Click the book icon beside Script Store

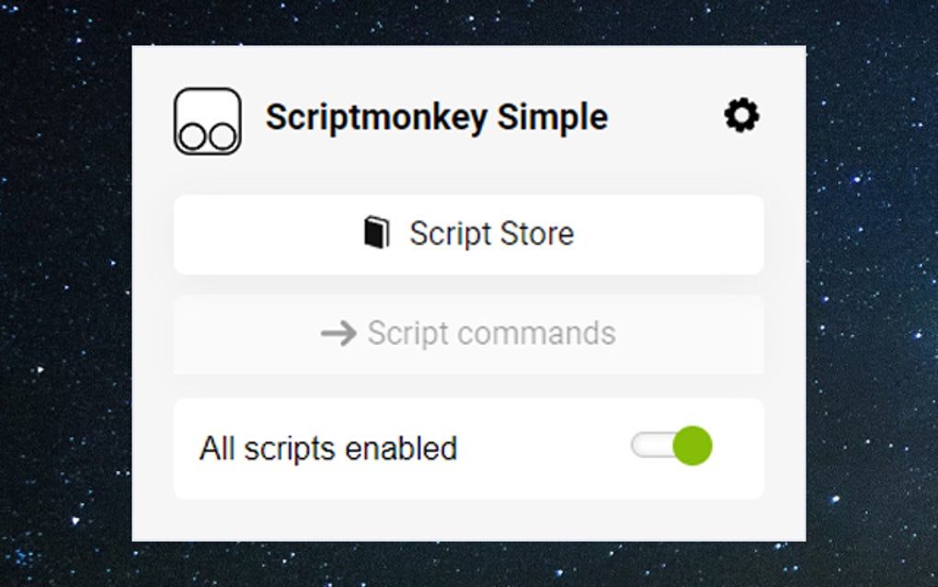(381, 234)
